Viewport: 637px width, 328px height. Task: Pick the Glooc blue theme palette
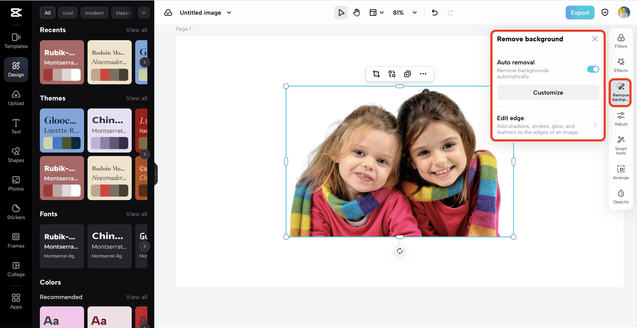pyautogui.click(x=62, y=130)
